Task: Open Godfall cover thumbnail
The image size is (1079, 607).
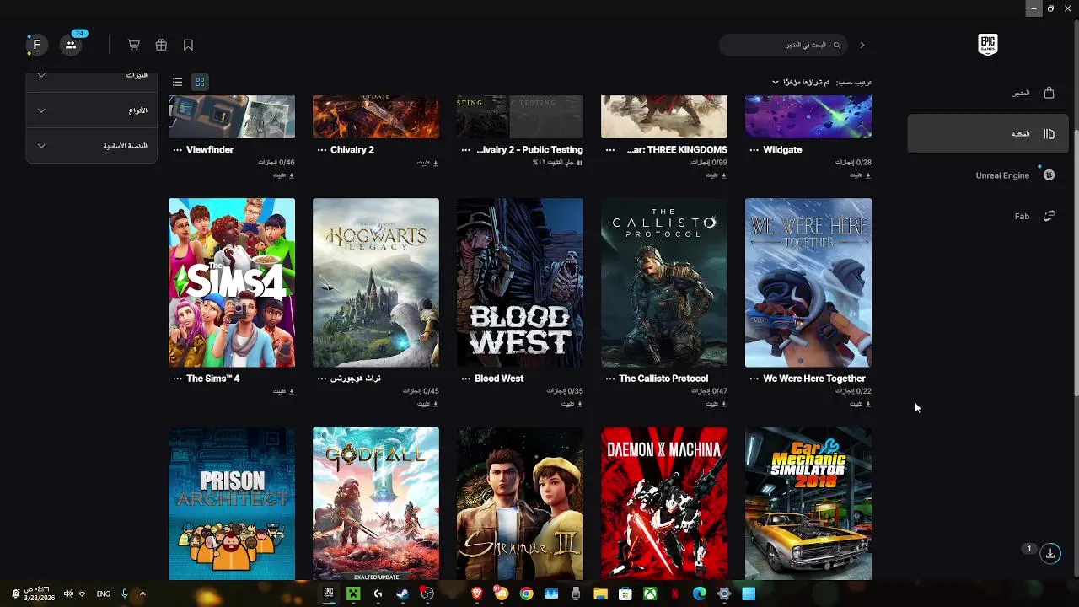Action: click(x=376, y=503)
